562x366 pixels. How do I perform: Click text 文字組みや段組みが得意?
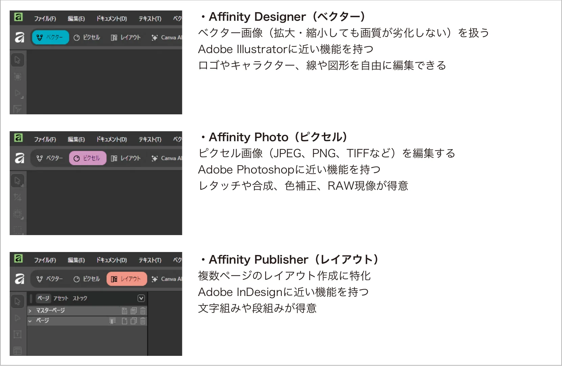tap(257, 308)
